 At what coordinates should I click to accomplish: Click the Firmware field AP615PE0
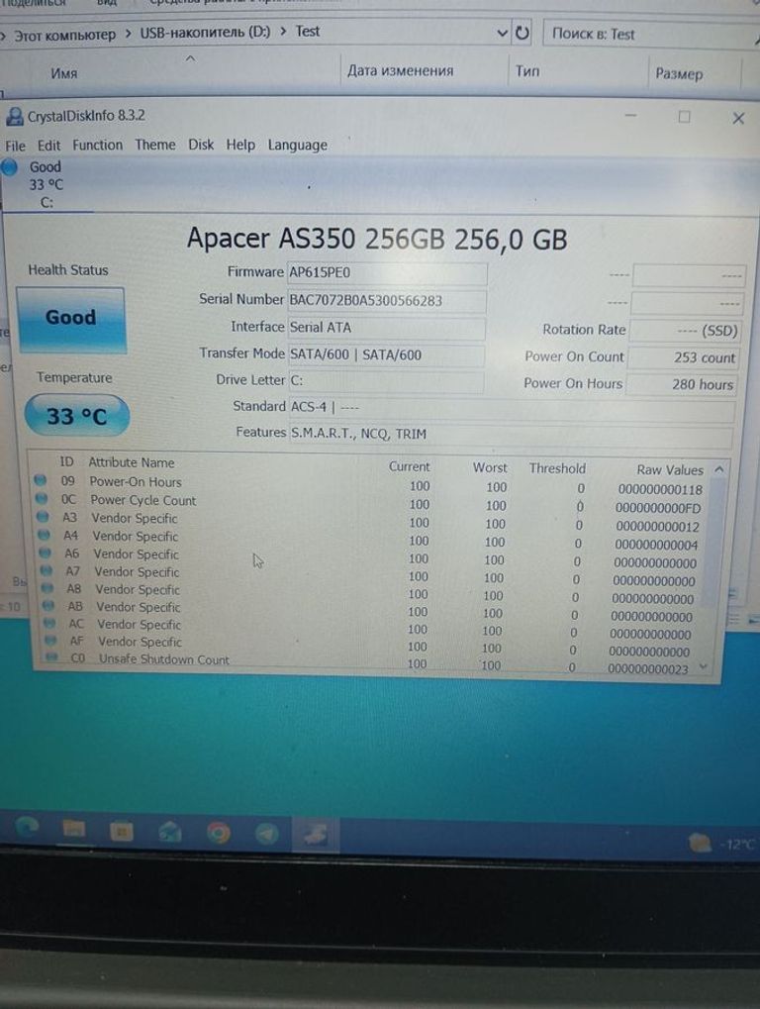pyautogui.click(x=386, y=273)
